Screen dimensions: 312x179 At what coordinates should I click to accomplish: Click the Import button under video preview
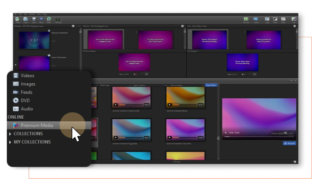(289, 143)
